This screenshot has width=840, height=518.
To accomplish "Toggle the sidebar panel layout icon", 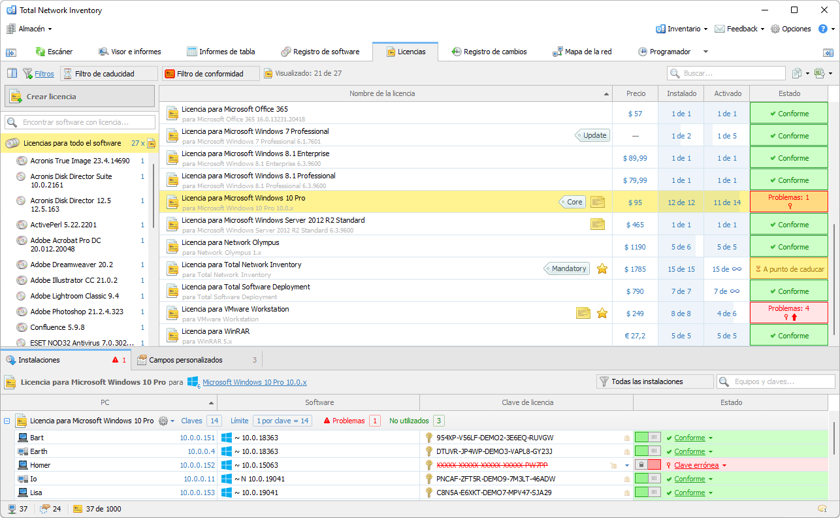I will click(12, 74).
